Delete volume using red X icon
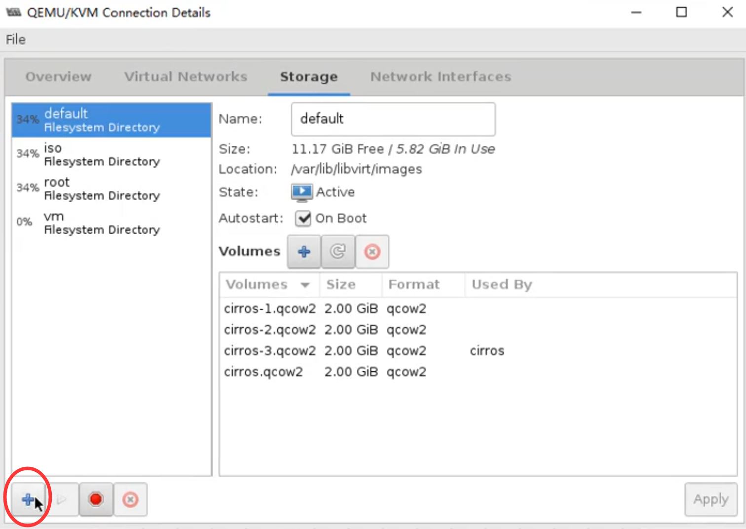 [x=372, y=251]
